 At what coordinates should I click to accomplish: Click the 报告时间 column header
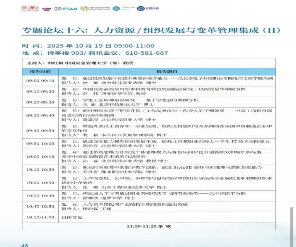tap(40, 72)
